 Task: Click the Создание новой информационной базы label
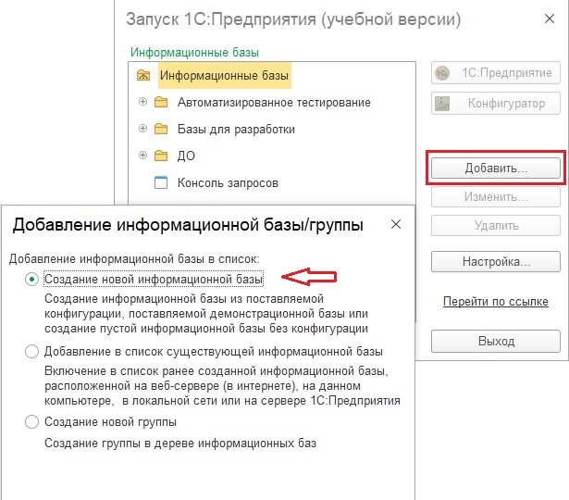(154, 280)
